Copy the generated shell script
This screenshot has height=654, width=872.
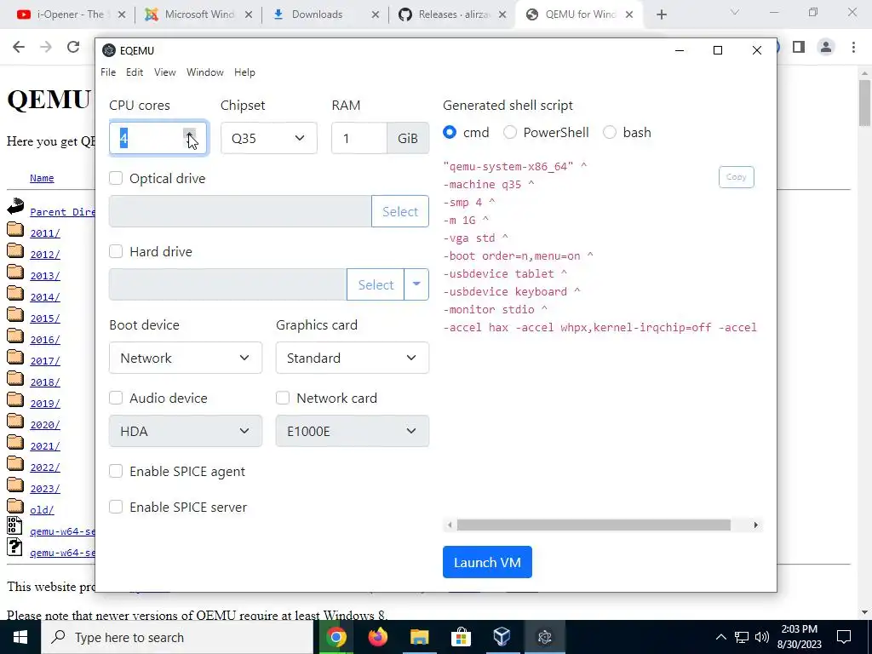(x=736, y=177)
